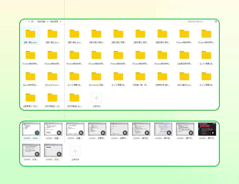The width and height of the screenshot is (239, 184).
Task: Play the Unit01 JAVA video
Action: [x=31, y=129]
